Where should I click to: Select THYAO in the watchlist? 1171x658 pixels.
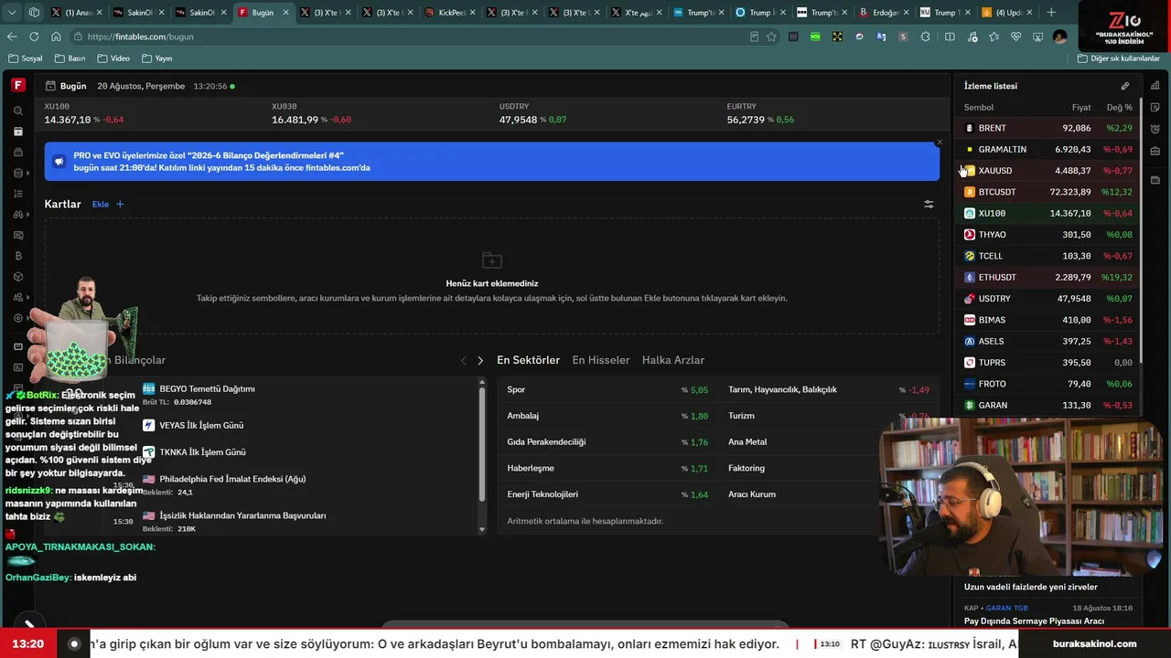tap(1048, 235)
